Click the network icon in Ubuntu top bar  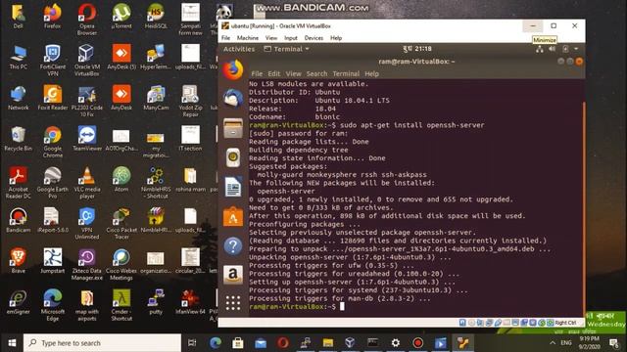(x=540, y=49)
